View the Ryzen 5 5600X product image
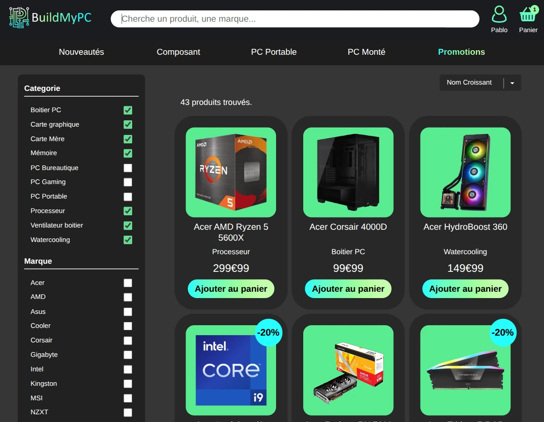Viewport: 544px width, 422px height. [231, 172]
